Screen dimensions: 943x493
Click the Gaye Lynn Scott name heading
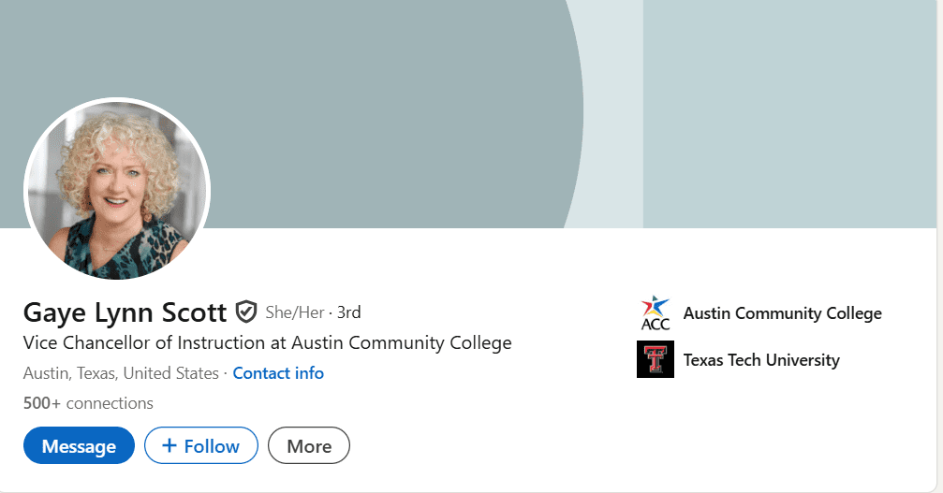pyautogui.click(x=125, y=312)
